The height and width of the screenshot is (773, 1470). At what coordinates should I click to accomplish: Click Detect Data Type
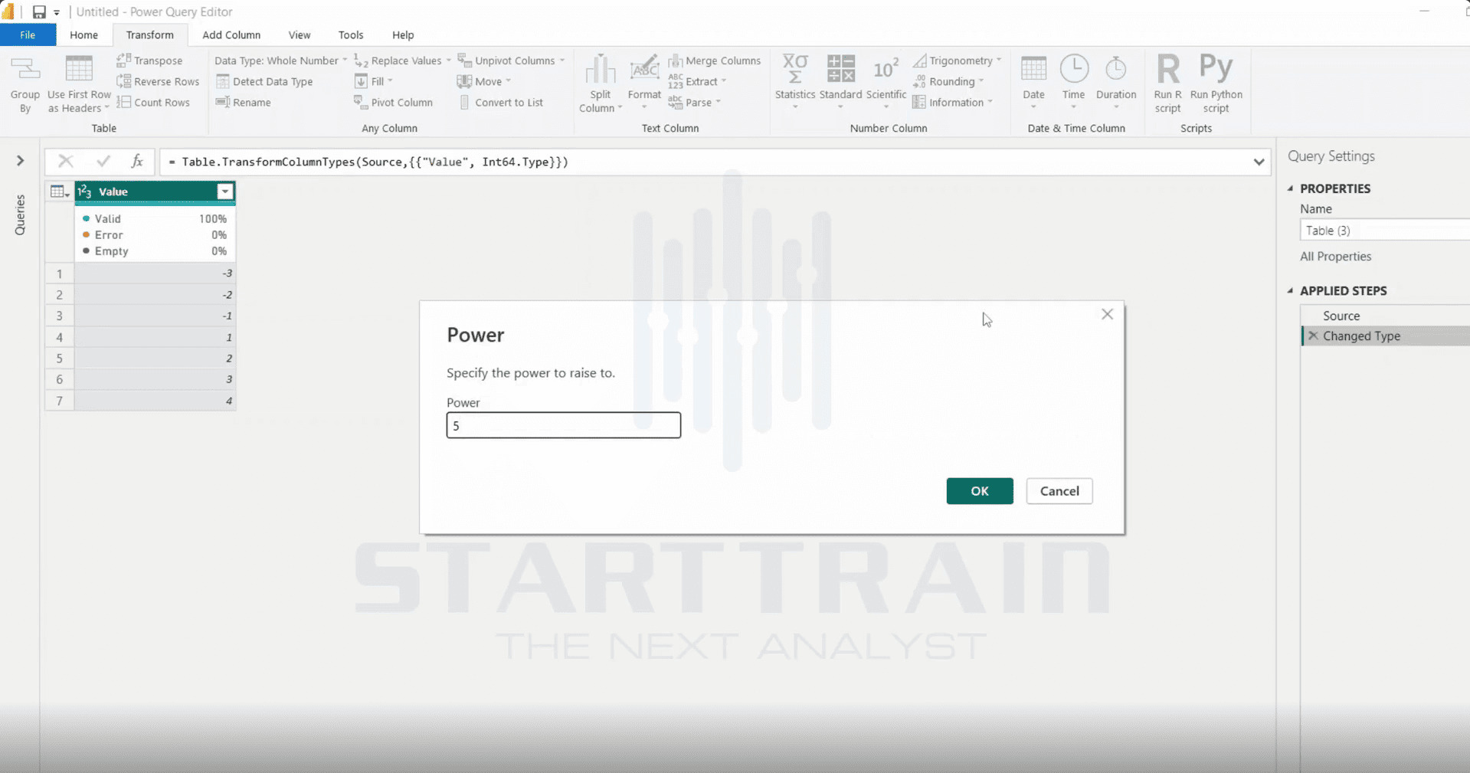pyautogui.click(x=264, y=81)
